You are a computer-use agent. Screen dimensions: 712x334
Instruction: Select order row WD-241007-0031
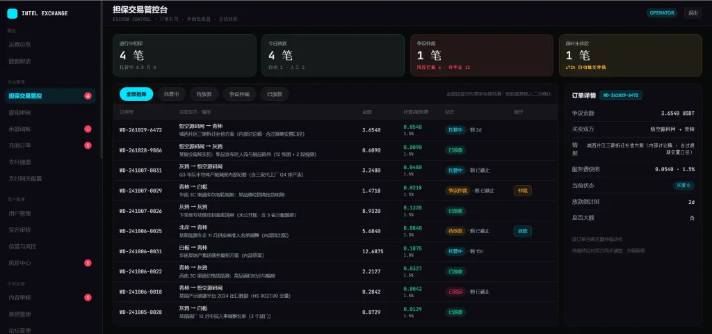coord(335,170)
